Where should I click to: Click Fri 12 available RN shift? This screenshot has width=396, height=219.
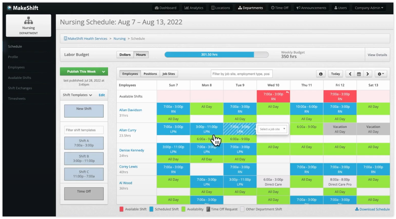340,96
